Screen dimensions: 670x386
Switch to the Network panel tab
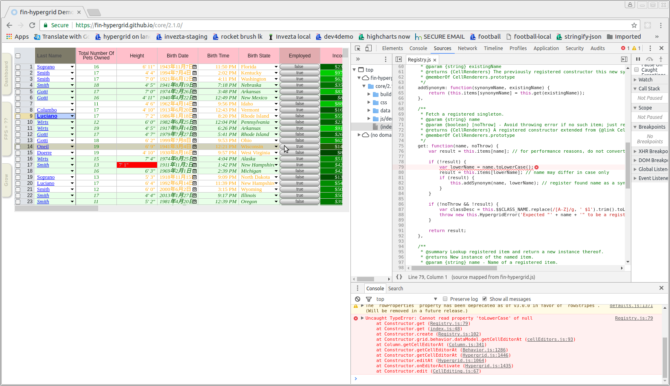coord(467,48)
